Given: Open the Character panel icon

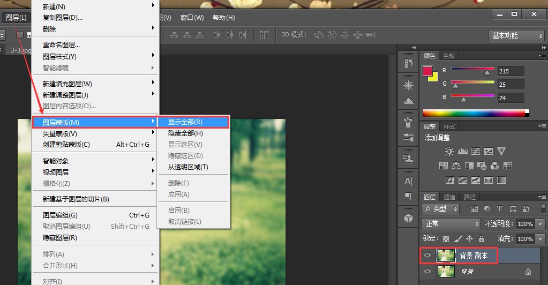Looking at the screenshot, I should click(x=408, y=181).
